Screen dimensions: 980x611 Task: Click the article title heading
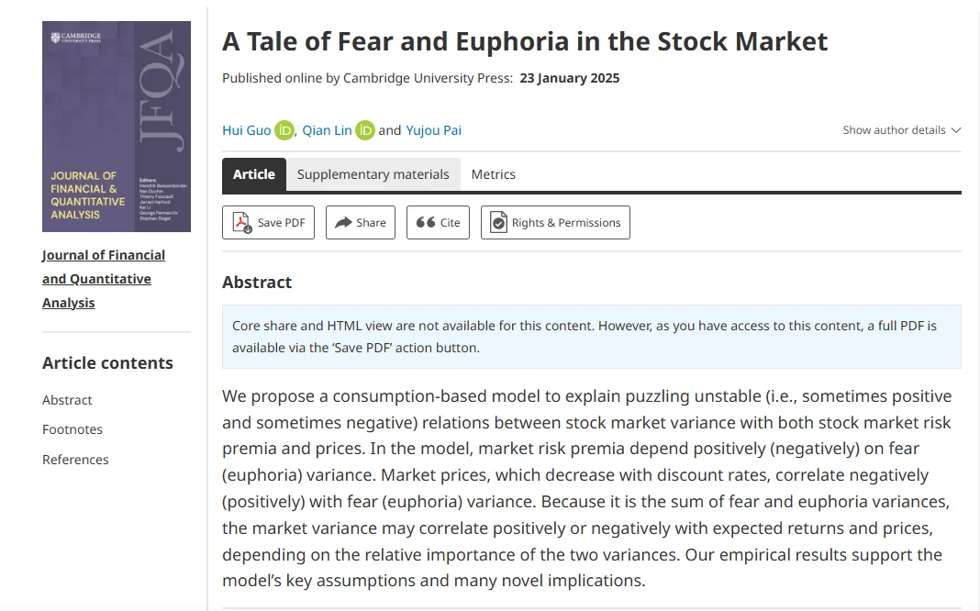(525, 41)
